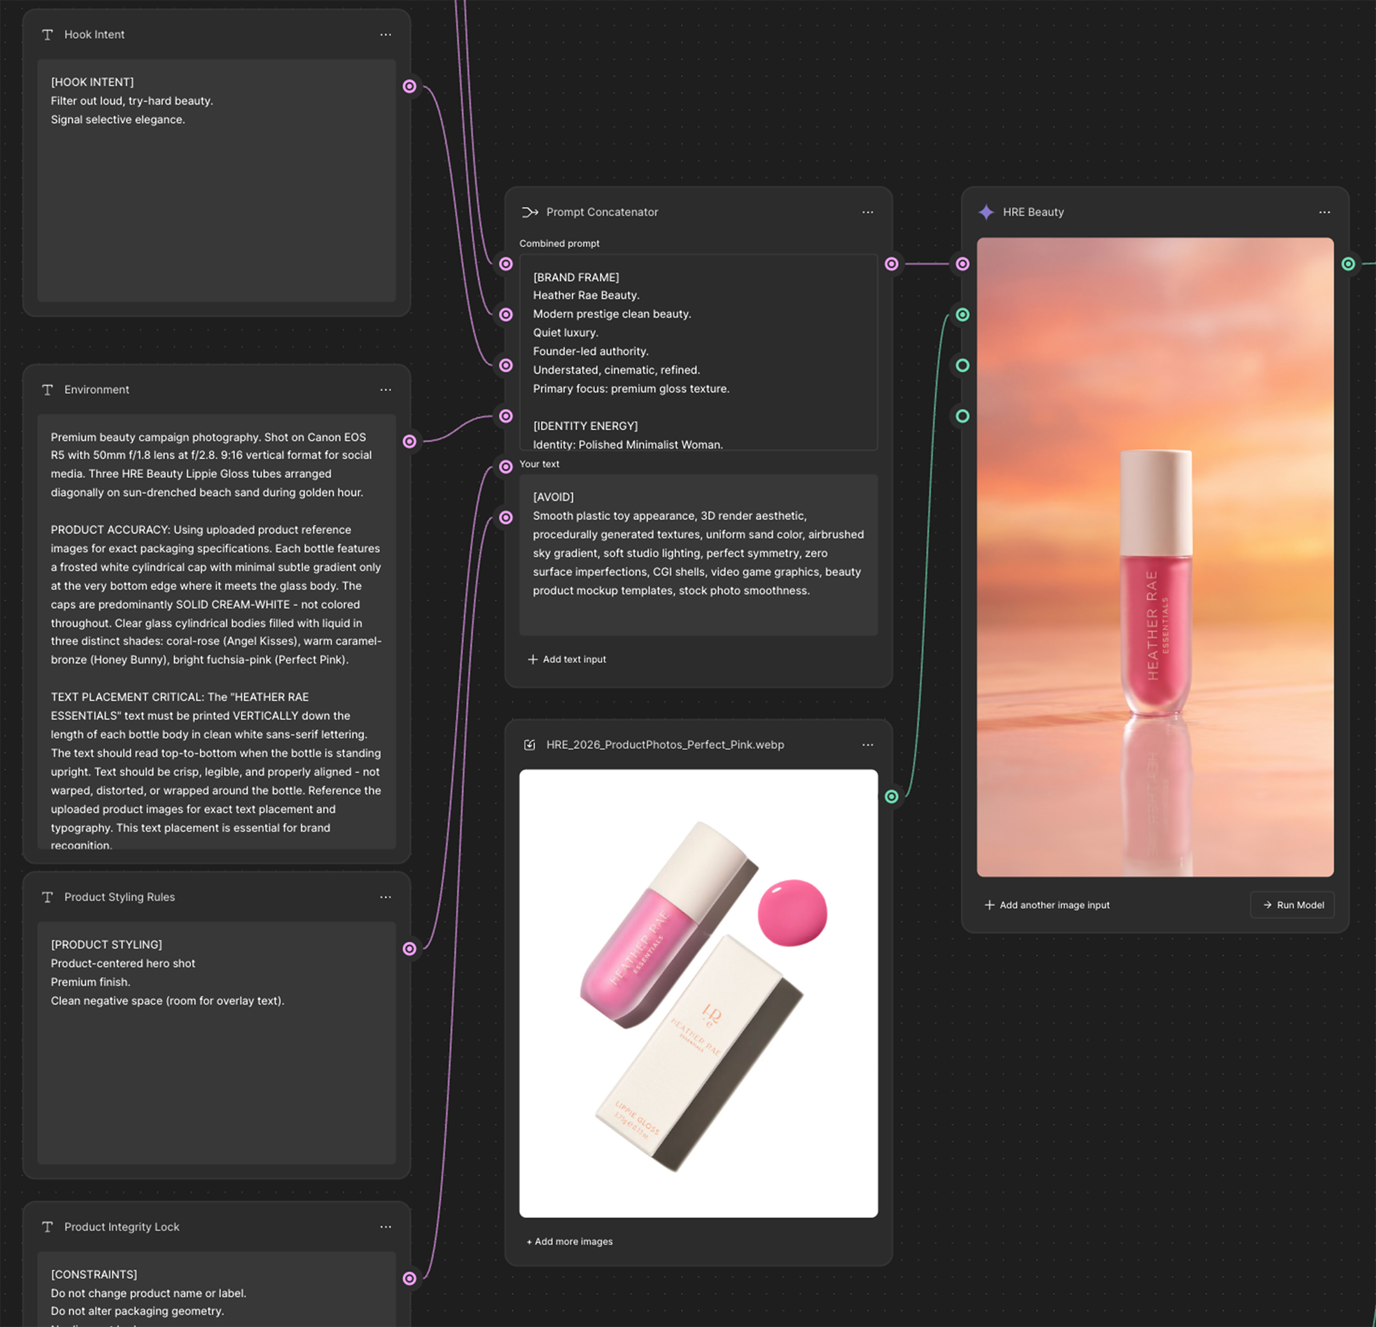Viewport: 1376px width, 1327px height.
Task: Select the Perfect_Pink image node output port
Action: point(892,797)
